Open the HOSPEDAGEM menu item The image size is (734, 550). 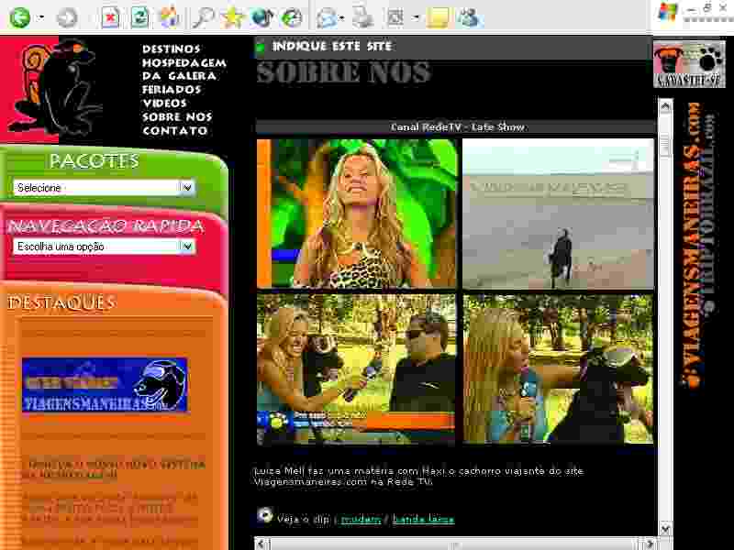[184, 62]
